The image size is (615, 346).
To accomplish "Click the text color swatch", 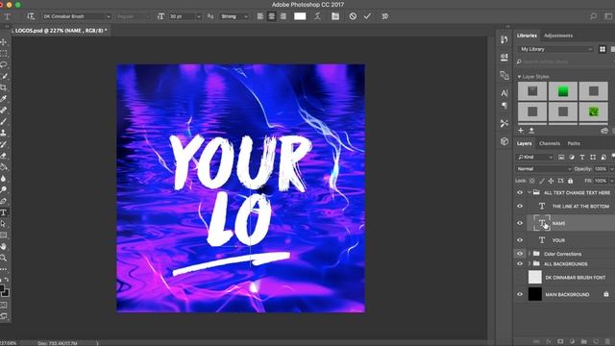I will [300, 16].
